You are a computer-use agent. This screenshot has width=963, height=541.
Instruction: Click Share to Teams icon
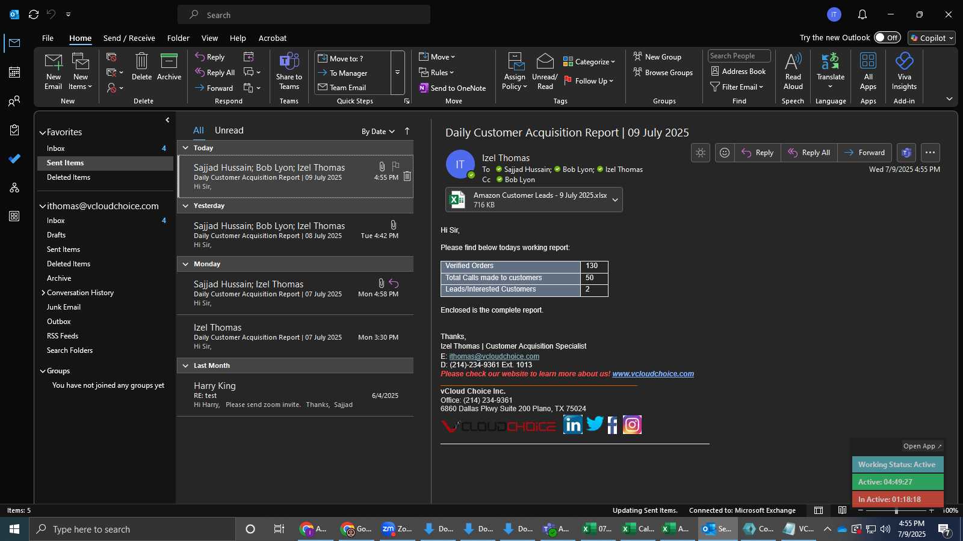pos(289,71)
